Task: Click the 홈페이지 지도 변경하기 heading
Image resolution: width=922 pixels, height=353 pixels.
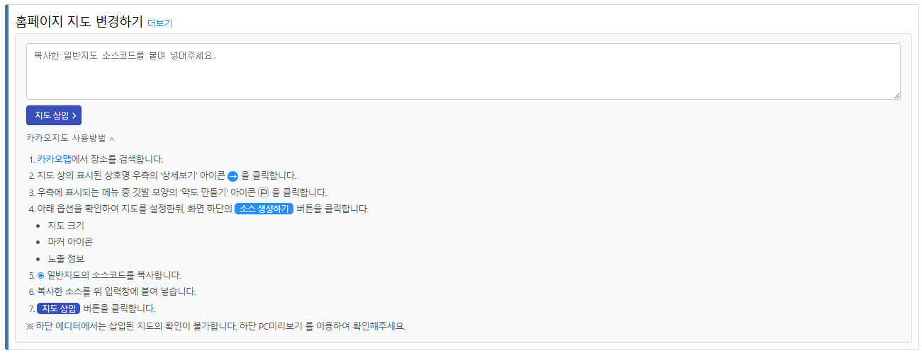Action: [79, 21]
